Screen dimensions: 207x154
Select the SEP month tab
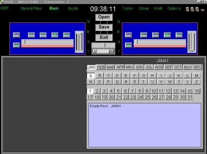pos(168,67)
